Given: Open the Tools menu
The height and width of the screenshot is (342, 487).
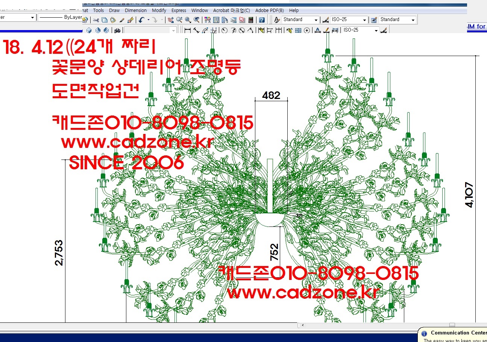Looking at the screenshot, I should click(99, 11).
